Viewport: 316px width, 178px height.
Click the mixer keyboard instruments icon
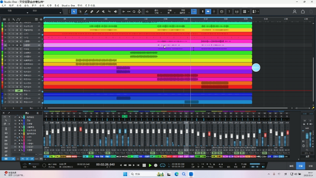6,148
